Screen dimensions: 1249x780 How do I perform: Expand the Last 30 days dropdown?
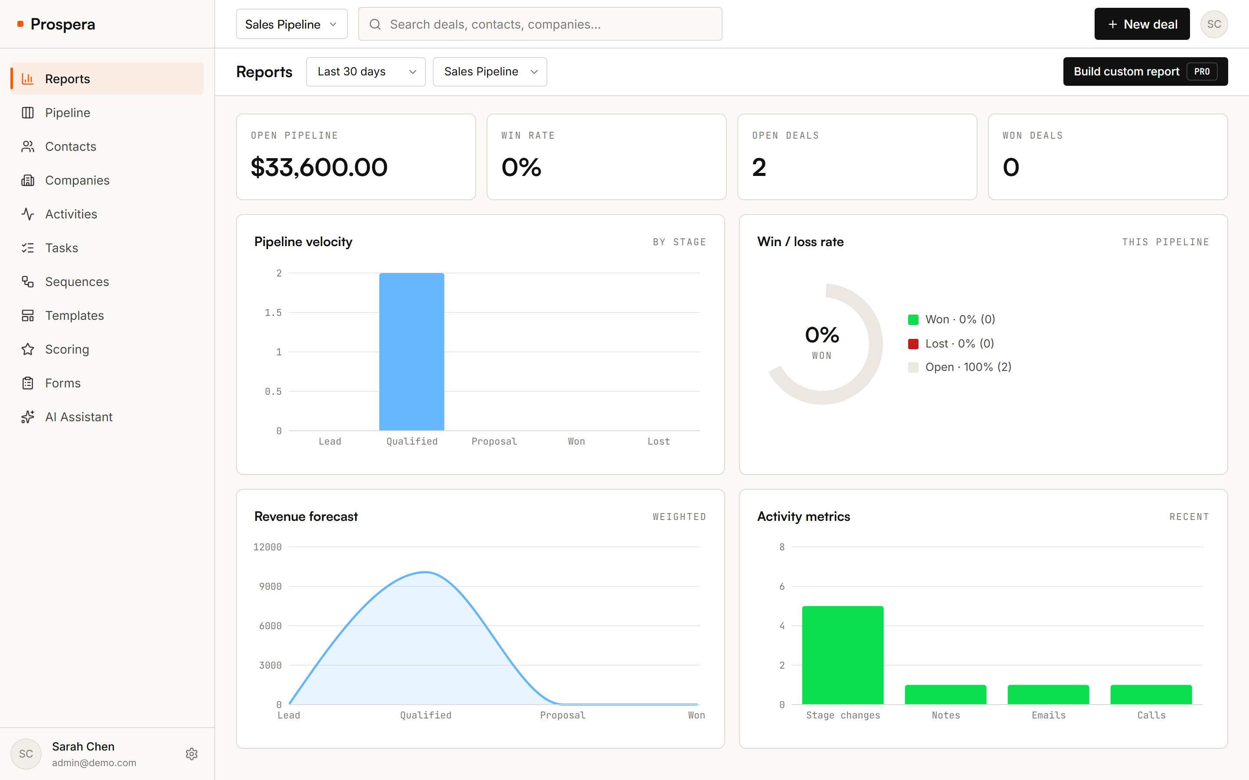pyautogui.click(x=366, y=71)
